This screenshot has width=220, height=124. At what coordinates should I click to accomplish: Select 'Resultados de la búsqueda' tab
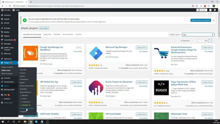pyautogui.click(x=32, y=34)
